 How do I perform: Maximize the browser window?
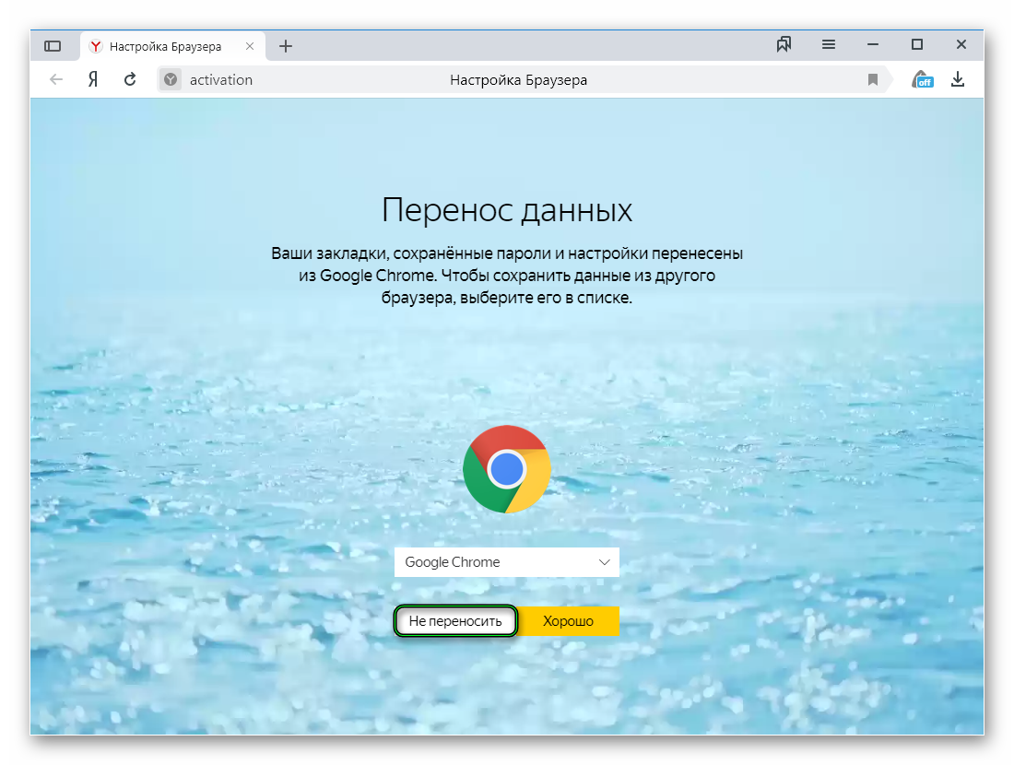(917, 44)
